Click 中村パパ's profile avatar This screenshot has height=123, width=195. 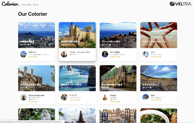point(23,54)
